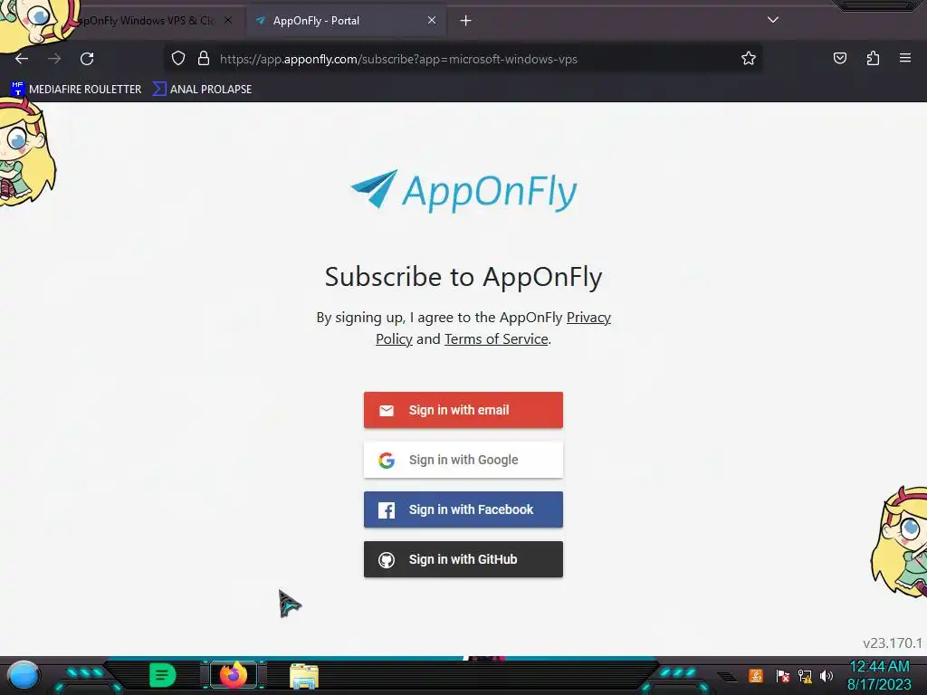
Task: Click the AppOnFly logo
Action: click(x=463, y=190)
